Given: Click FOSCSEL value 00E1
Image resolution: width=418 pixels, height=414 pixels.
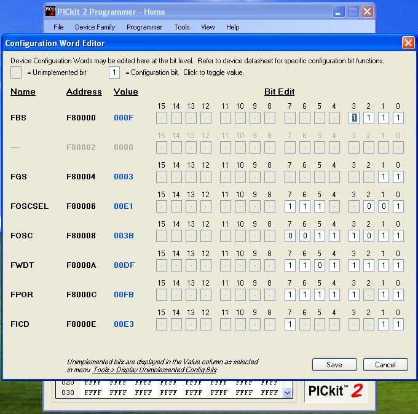Looking at the screenshot, I should click(x=124, y=206).
